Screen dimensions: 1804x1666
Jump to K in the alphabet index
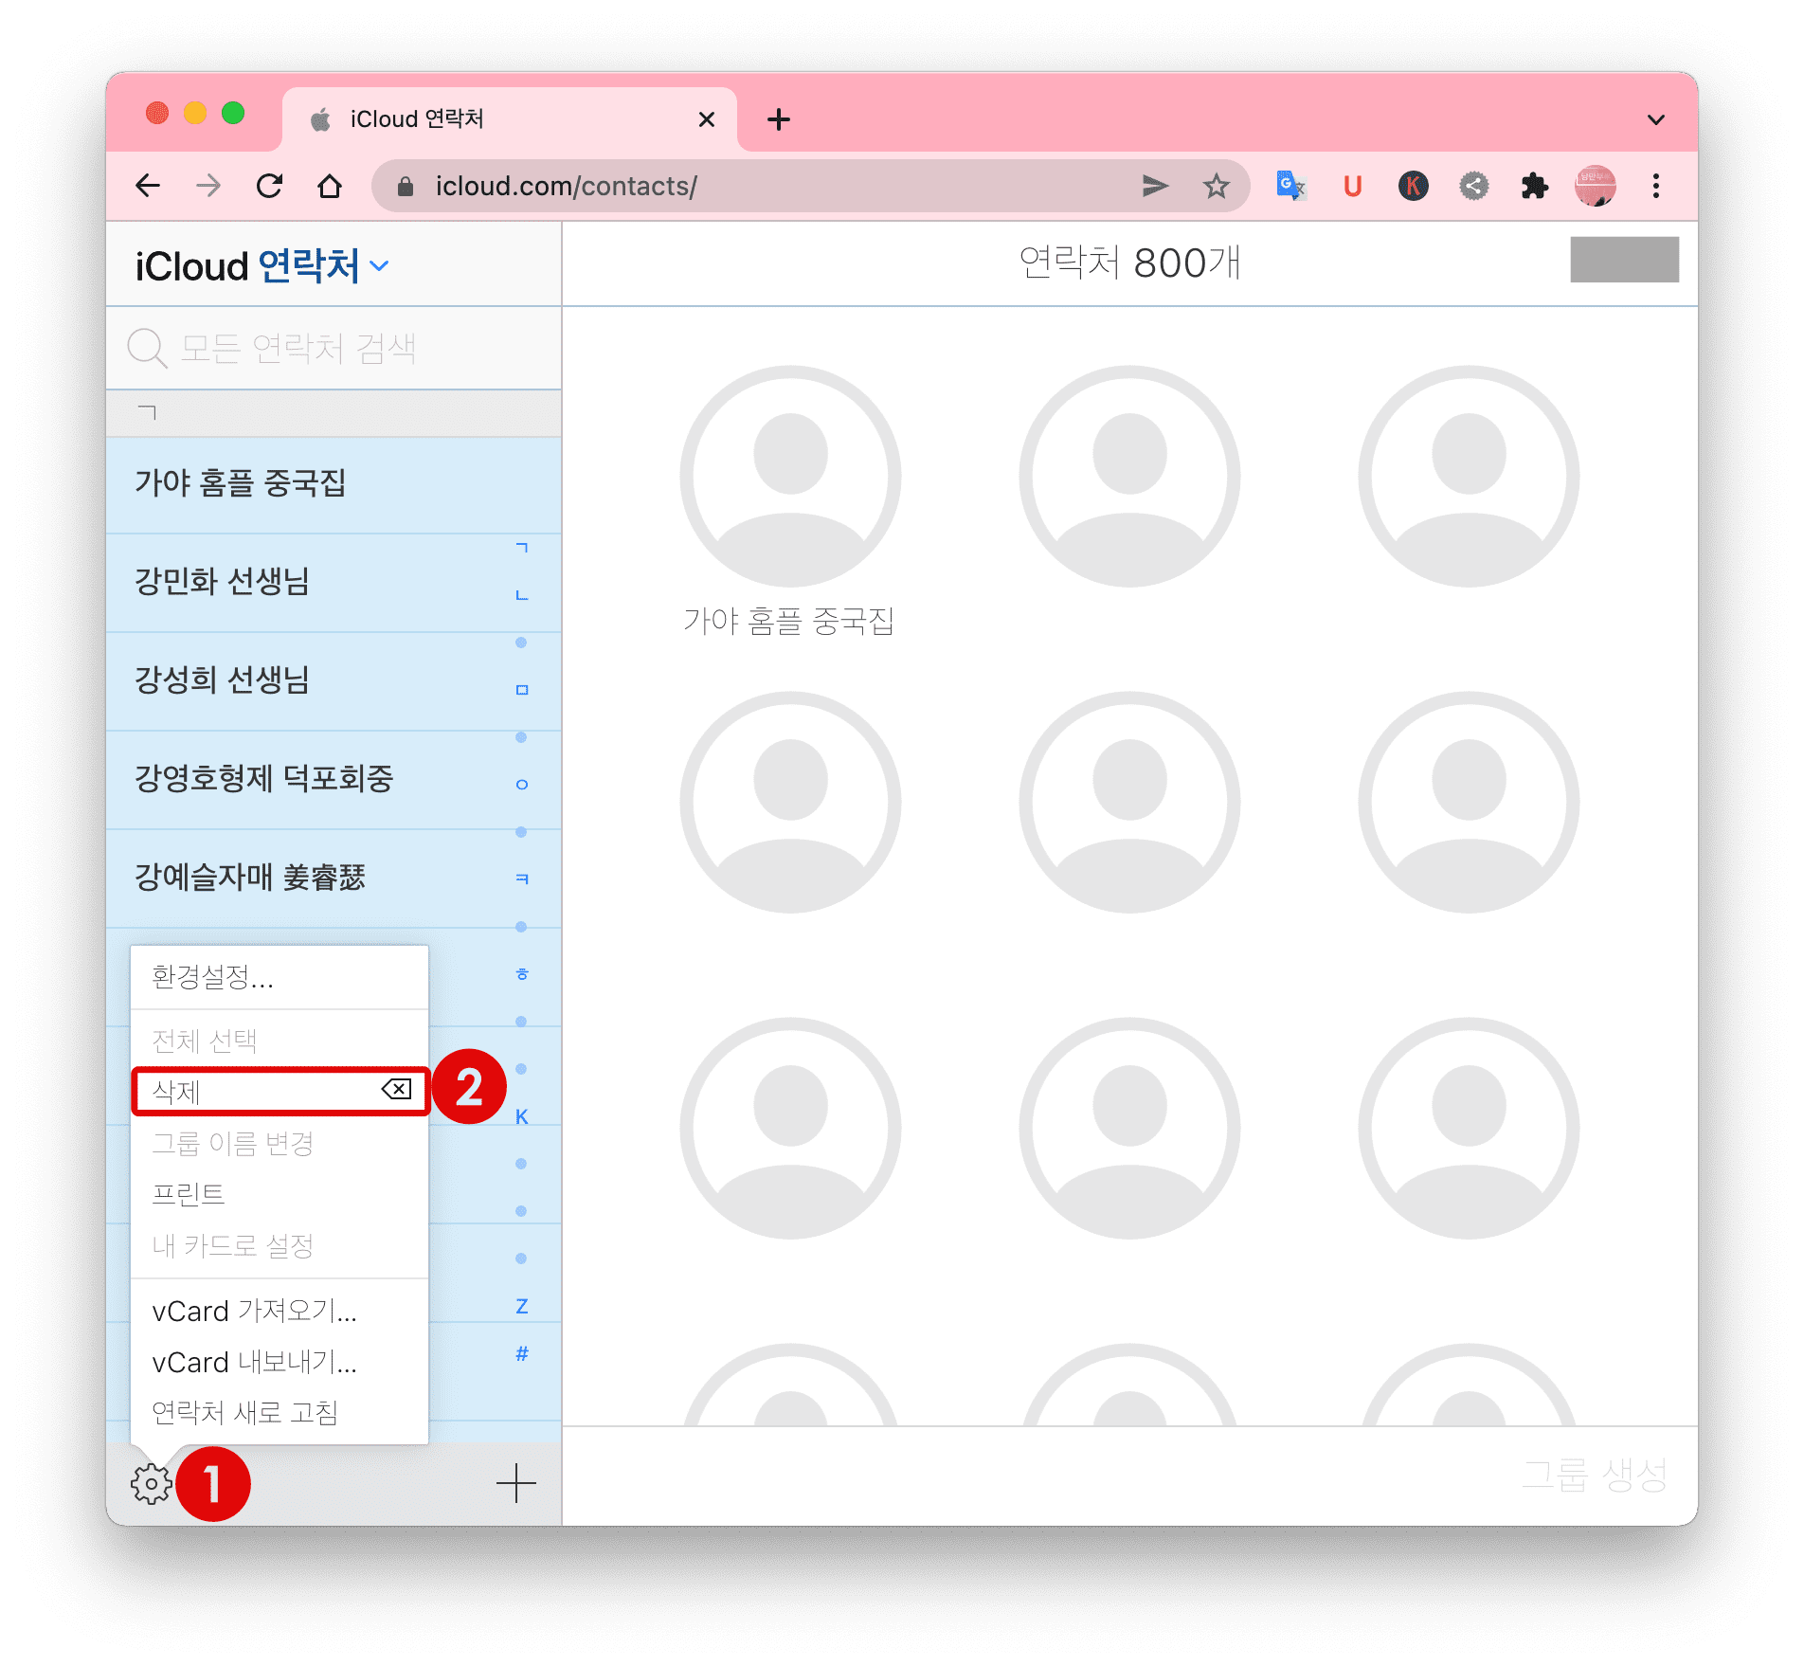(x=522, y=1117)
